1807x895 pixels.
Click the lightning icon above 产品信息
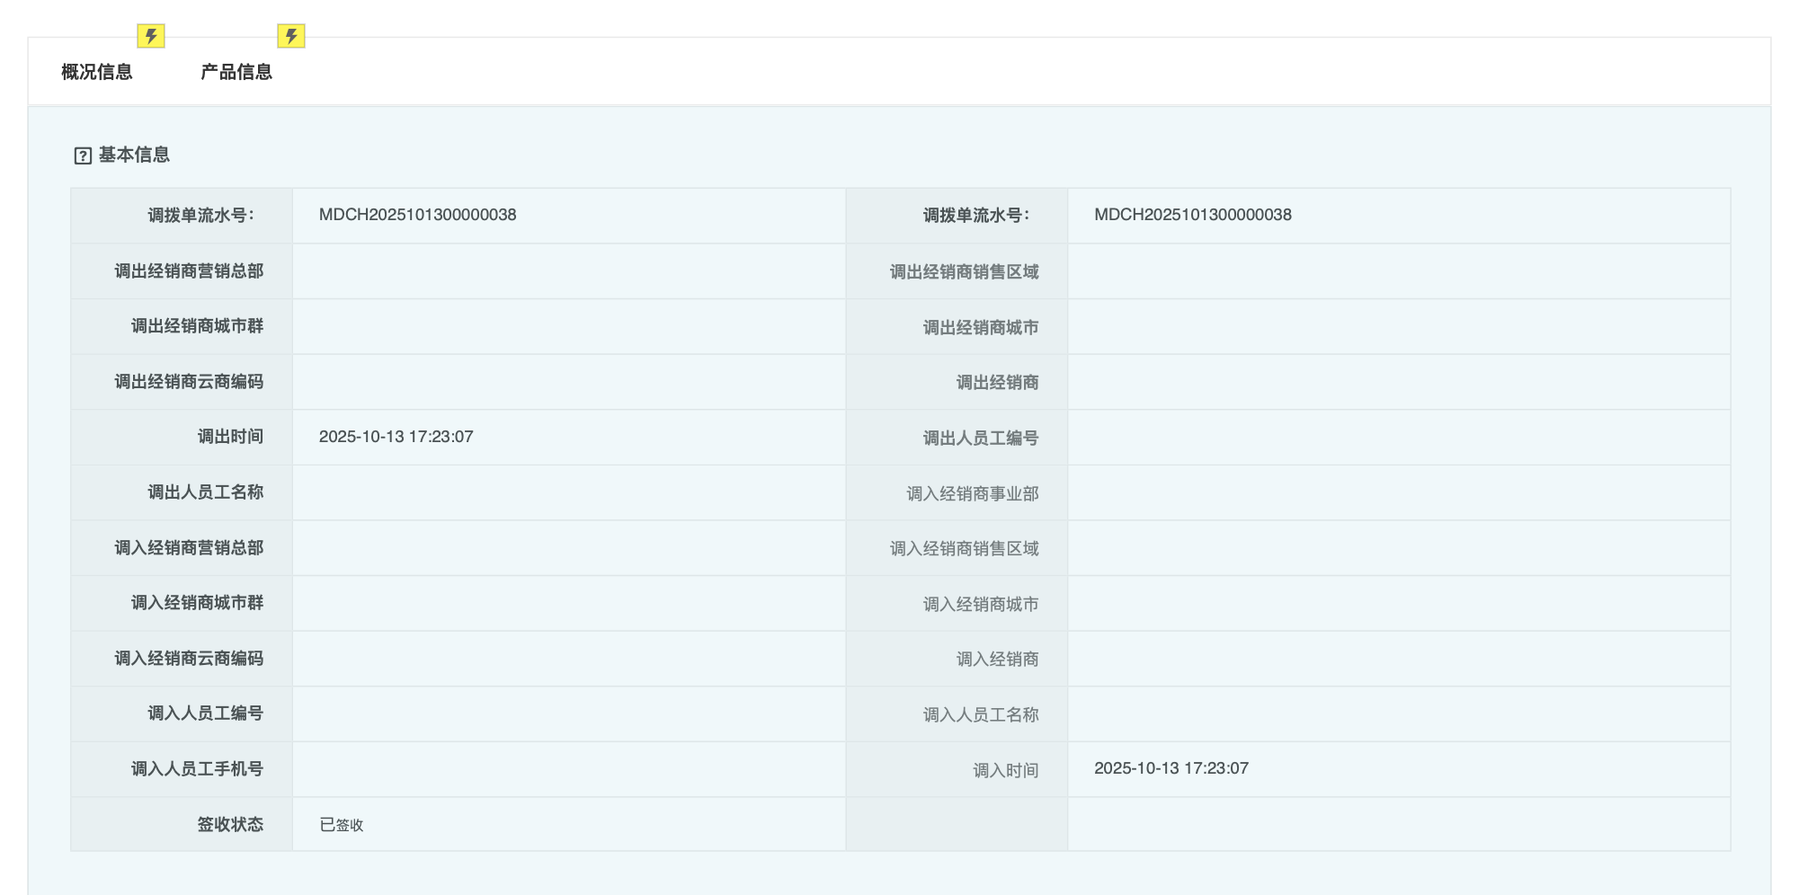coord(291,36)
